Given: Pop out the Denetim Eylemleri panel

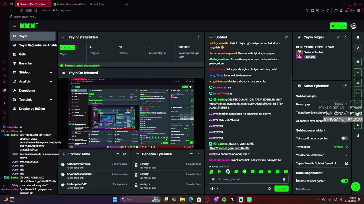Looking at the screenshot, I should [x=198, y=154].
